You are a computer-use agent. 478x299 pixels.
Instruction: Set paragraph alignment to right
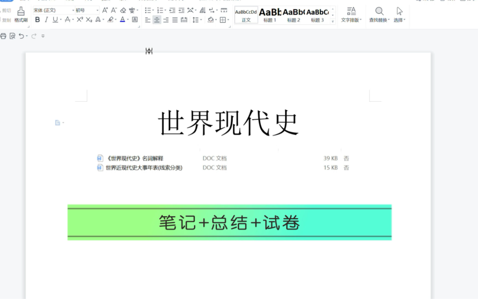click(166, 20)
